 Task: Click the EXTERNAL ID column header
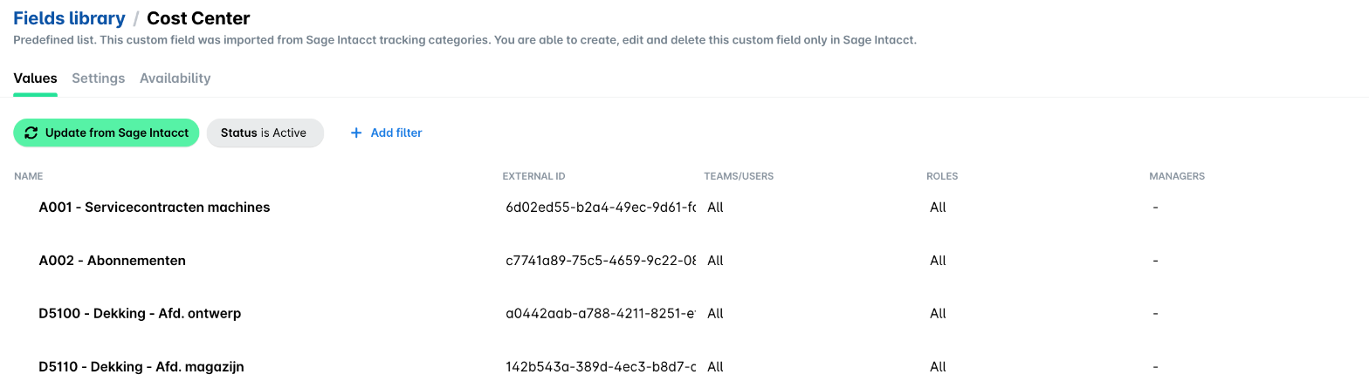pyautogui.click(x=533, y=176)
